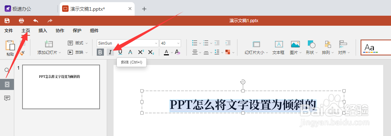
Task: Click the numbered list icon
Action: [x=206, y=43]
